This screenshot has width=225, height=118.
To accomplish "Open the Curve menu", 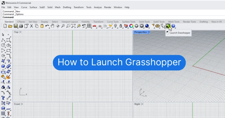I will (x=24, y=7).
